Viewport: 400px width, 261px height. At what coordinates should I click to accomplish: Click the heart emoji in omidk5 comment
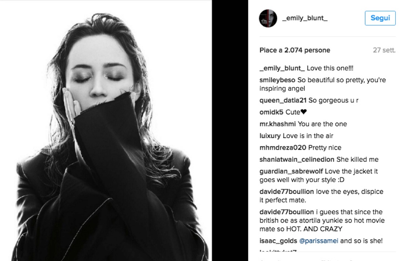pos(304,112)
